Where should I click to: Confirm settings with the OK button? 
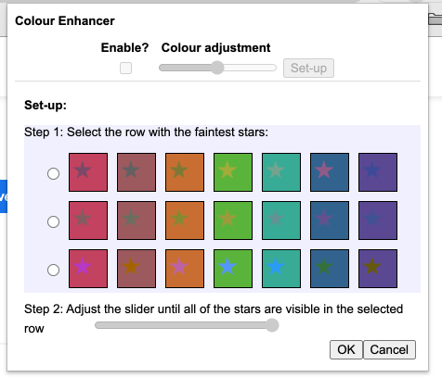click(x=346, y=349)
